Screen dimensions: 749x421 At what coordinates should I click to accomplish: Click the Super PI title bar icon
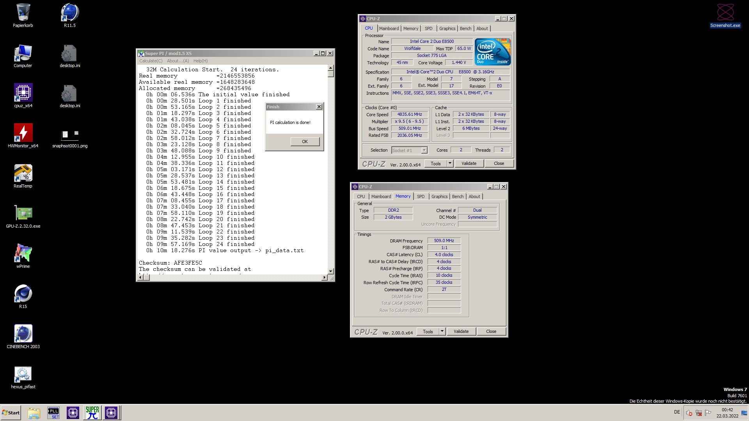[x=141, y=53]
